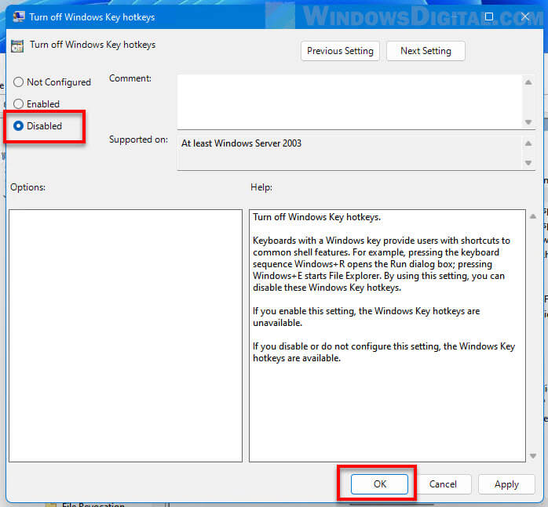This screenshot has width=548, height=507.
Task: Click the Help text 'Turn off Windows Key hotkeys.'
Action: pyautogui.click(x=316, y=217)
